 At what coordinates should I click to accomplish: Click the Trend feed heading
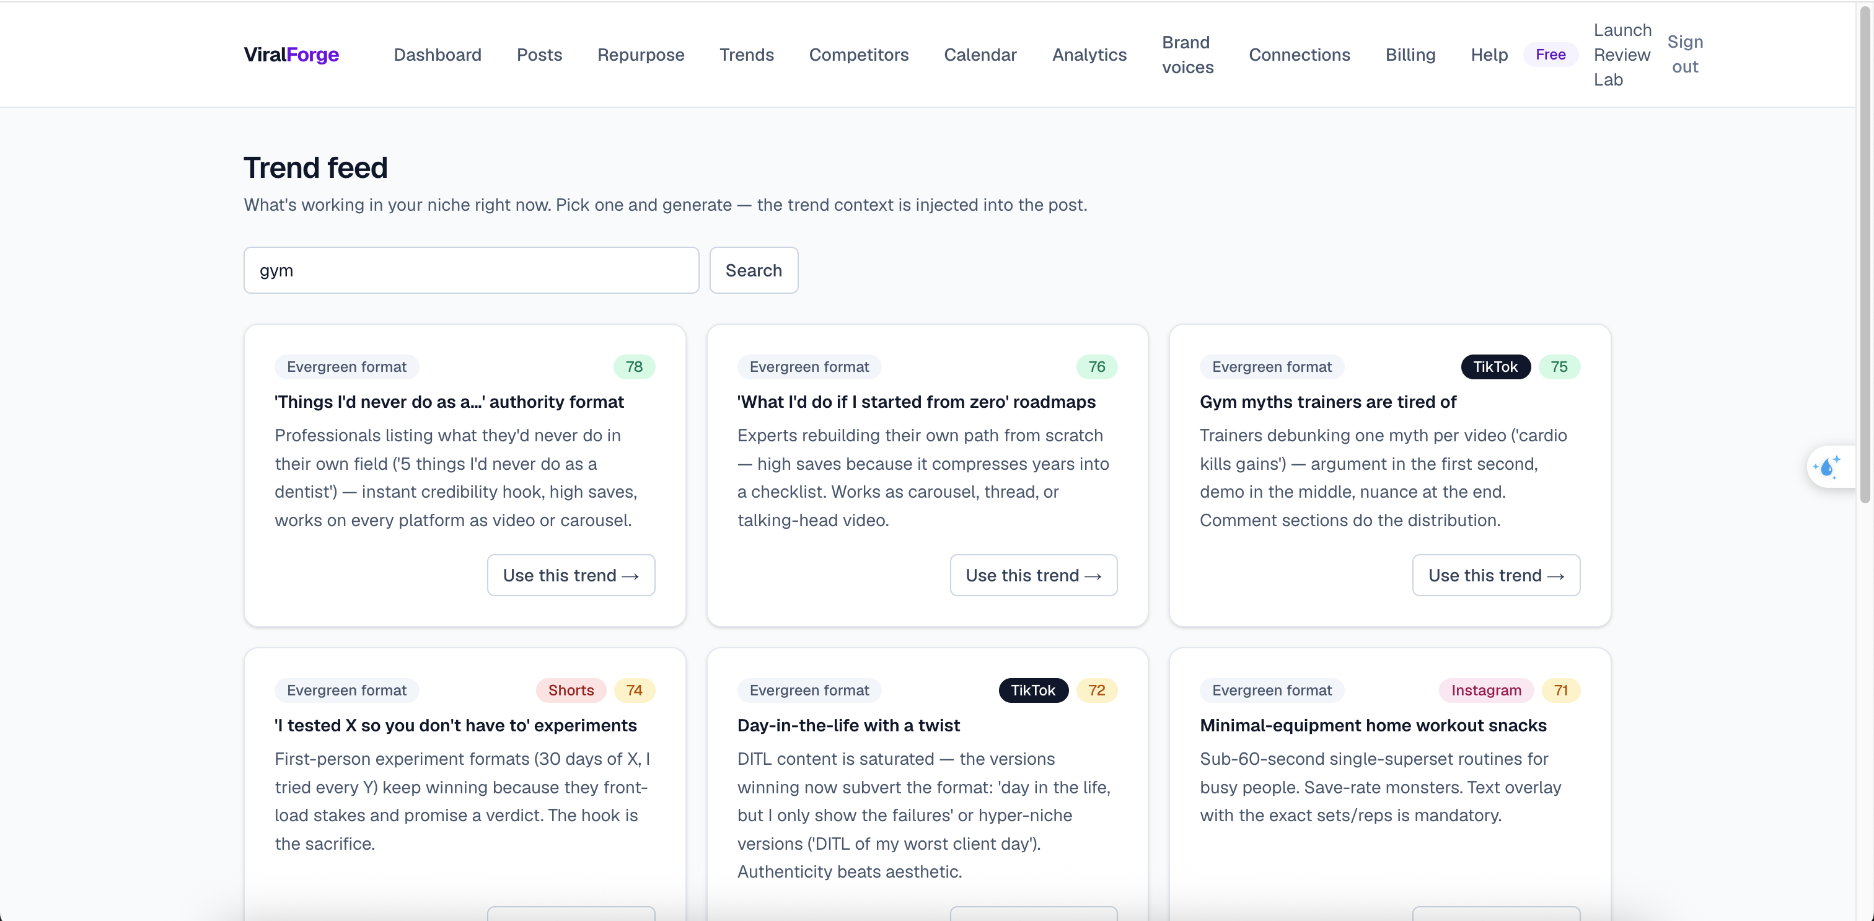click(x=315, y=168)
